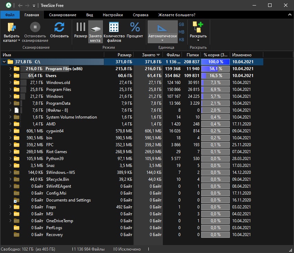Set size unit to GB
The height and width of the screenshot is (253, 294).
click(181, 25)
